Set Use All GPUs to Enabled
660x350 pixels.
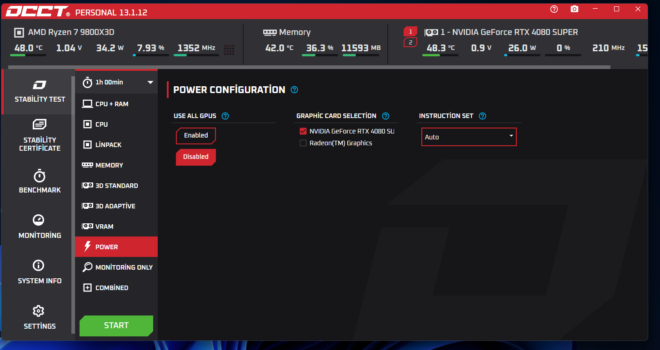click(196, 135)
